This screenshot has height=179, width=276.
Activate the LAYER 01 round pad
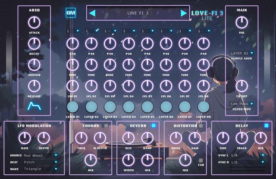pyautogui.click(x=73, y=107)
